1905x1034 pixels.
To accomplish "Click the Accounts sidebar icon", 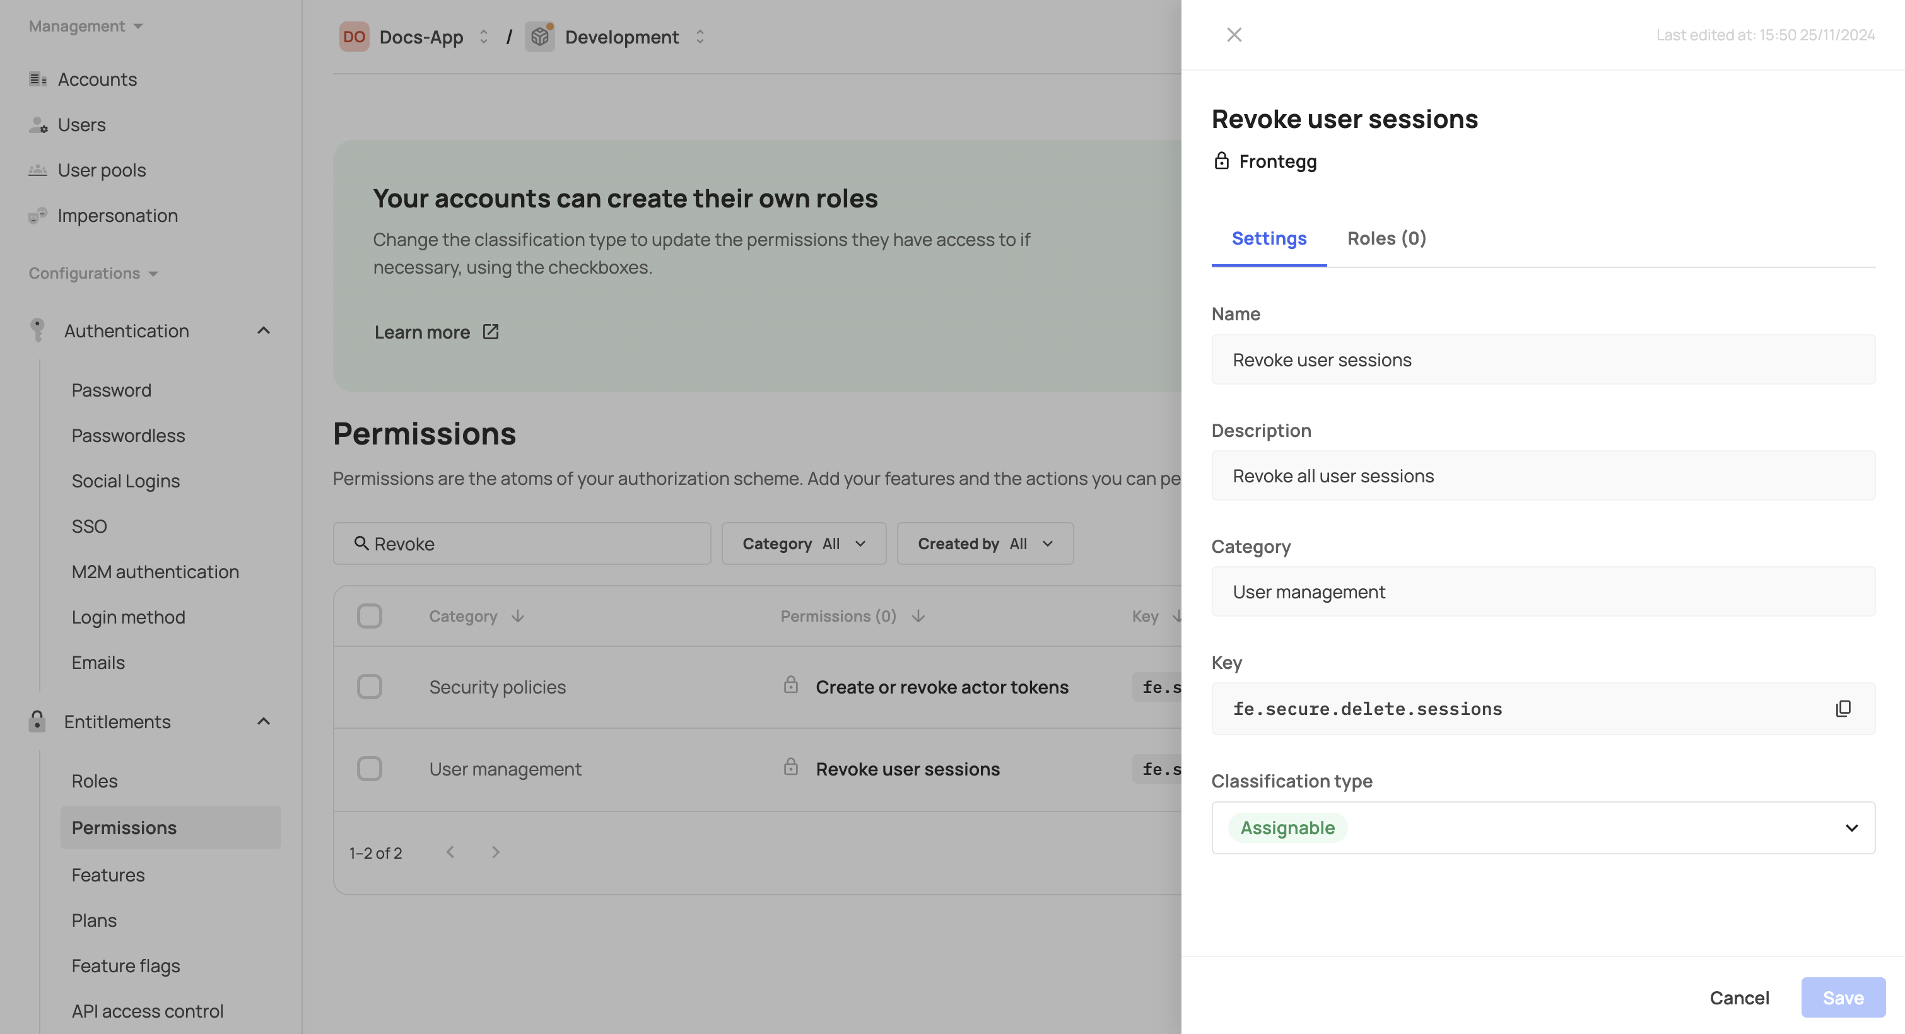I will (x=37, y=79).
